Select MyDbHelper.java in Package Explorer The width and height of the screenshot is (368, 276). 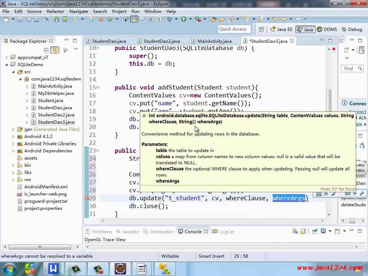56,93
